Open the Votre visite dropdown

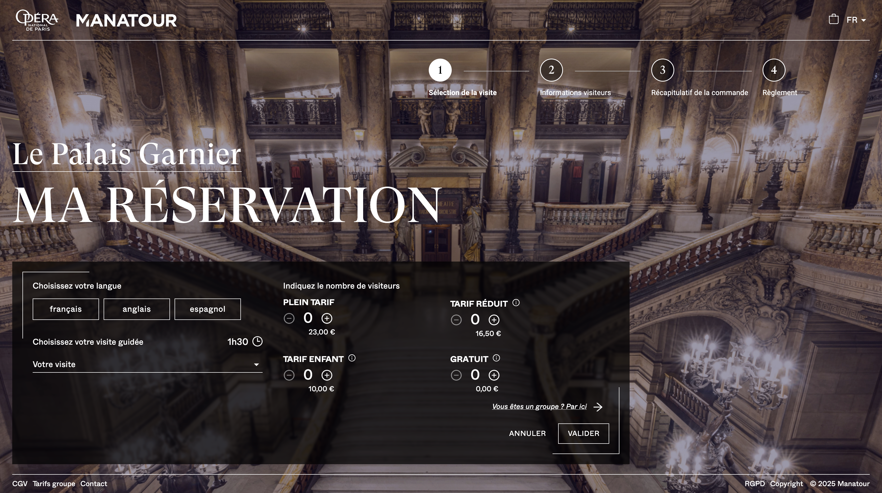pos(147,365)
